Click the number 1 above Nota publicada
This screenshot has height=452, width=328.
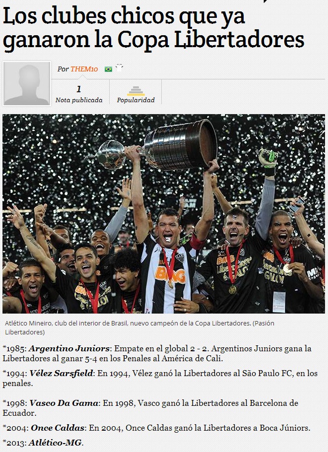coord(79,89)
